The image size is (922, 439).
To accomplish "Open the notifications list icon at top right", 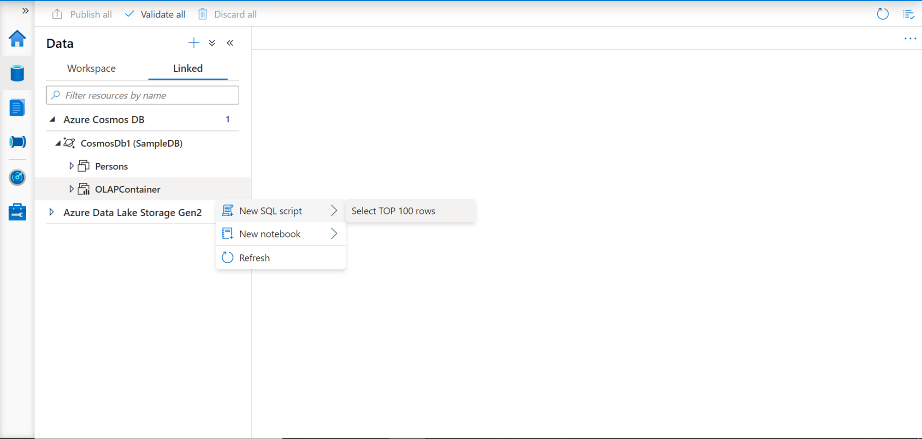I will (908, 14).
